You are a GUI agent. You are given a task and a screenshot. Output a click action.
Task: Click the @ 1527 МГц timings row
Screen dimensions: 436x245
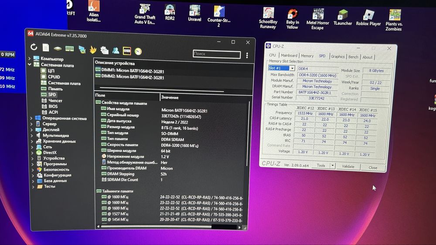(171, 214)
